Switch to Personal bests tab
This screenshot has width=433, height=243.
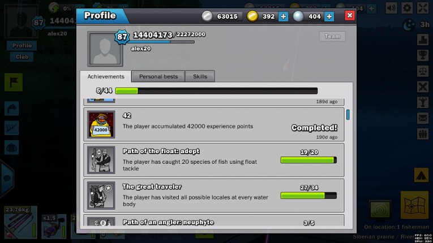pos(158,76)
